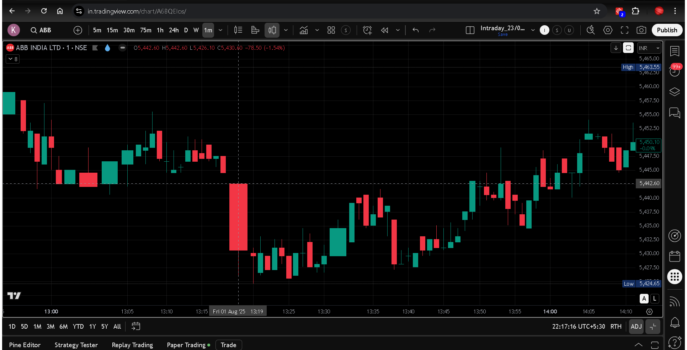Open browser home page
687x350 pixels.
[60, 11]
